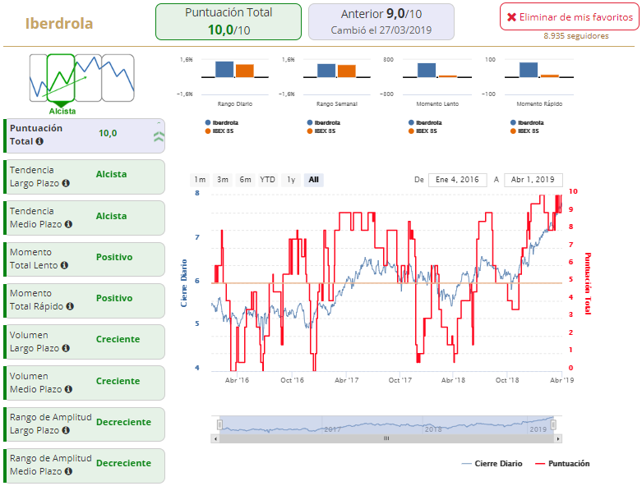Select the YTD range button

pyautogui.click(x=268, y=180)
